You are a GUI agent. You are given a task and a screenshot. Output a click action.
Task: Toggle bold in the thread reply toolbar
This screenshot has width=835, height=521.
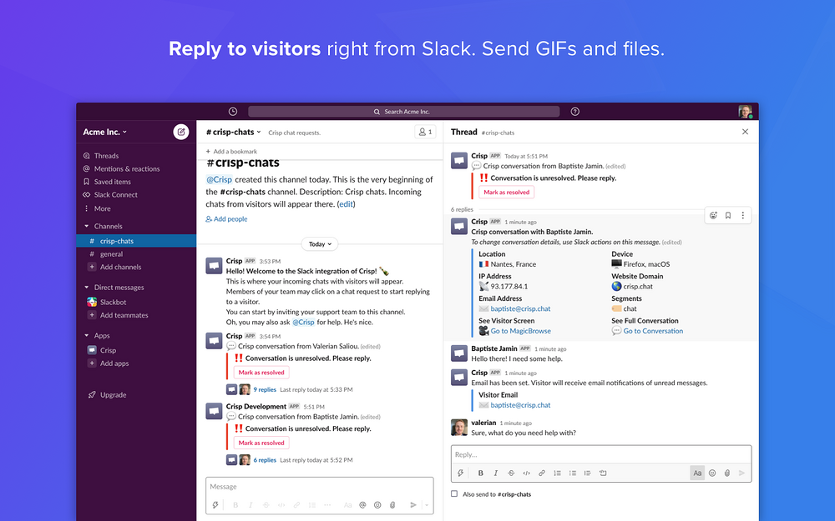tap(480, 473)
